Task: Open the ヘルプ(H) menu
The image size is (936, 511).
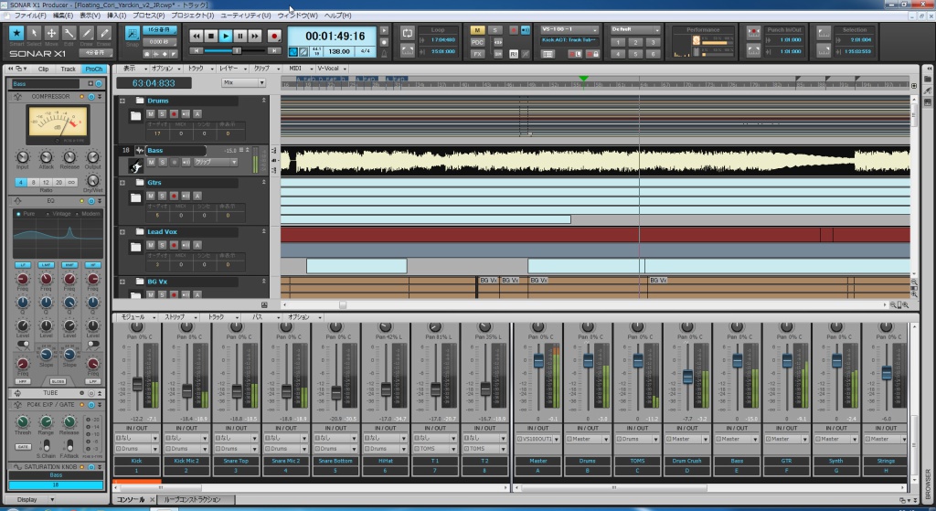Action: (338, 16)
